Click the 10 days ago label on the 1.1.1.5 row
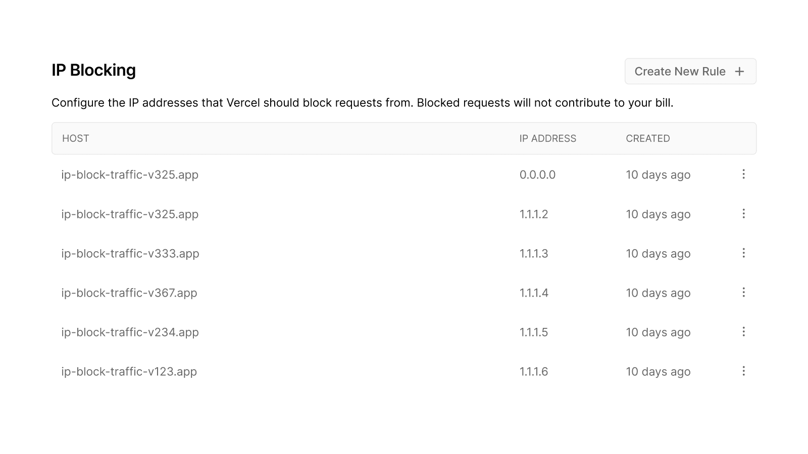The width and height of the screenshot is (808, 454). 658,332
